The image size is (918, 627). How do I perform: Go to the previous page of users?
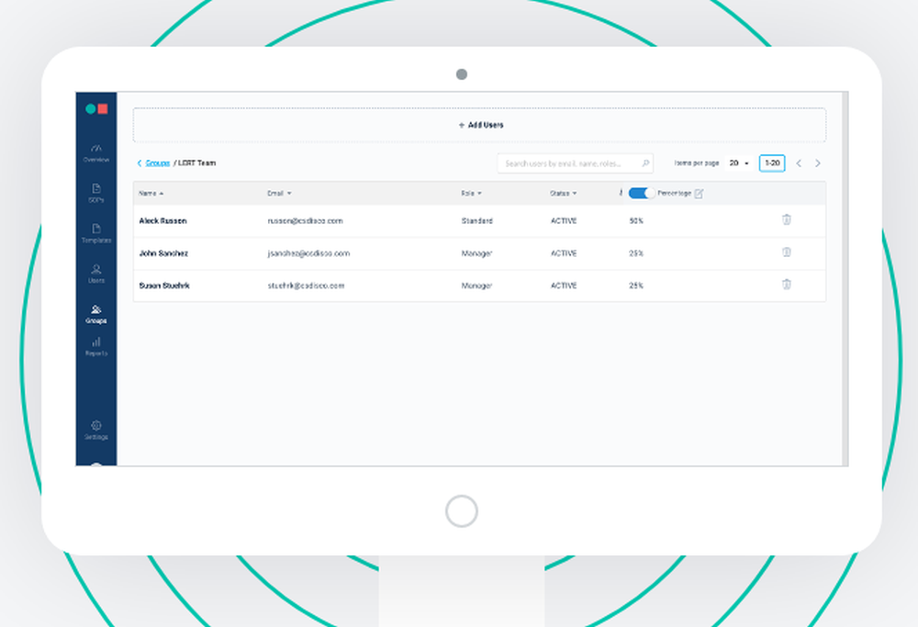point(799,163)
